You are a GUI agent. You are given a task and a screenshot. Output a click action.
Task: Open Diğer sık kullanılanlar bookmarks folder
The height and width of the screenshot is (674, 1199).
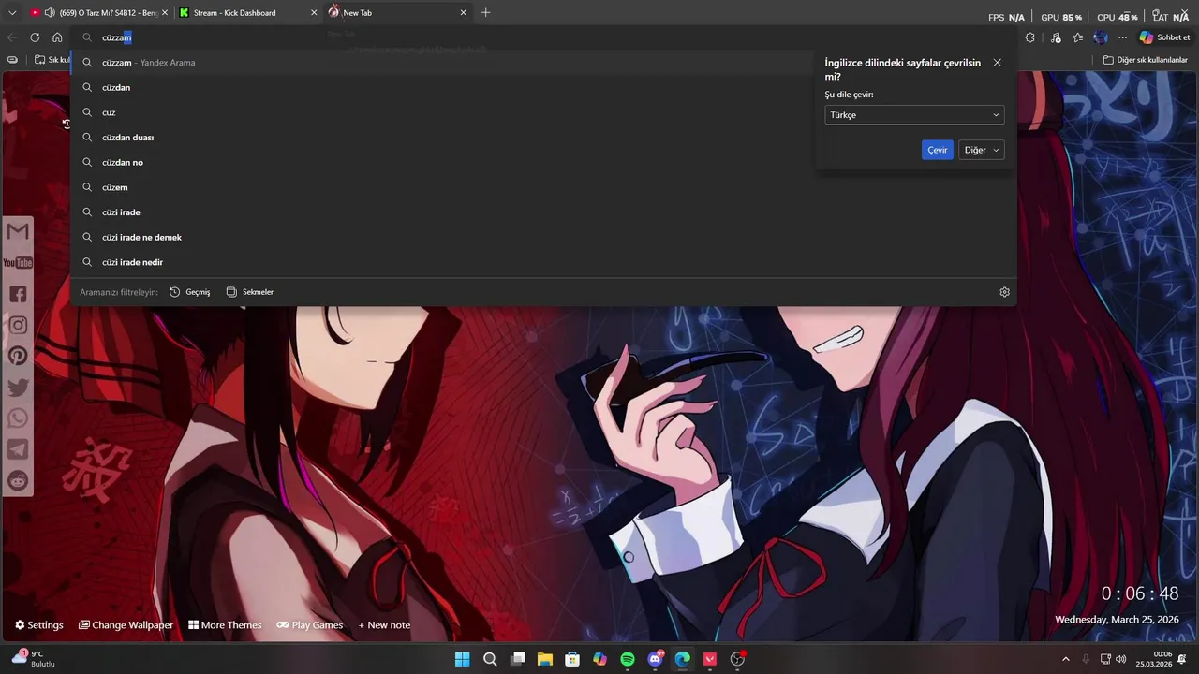click(1145, 60)
